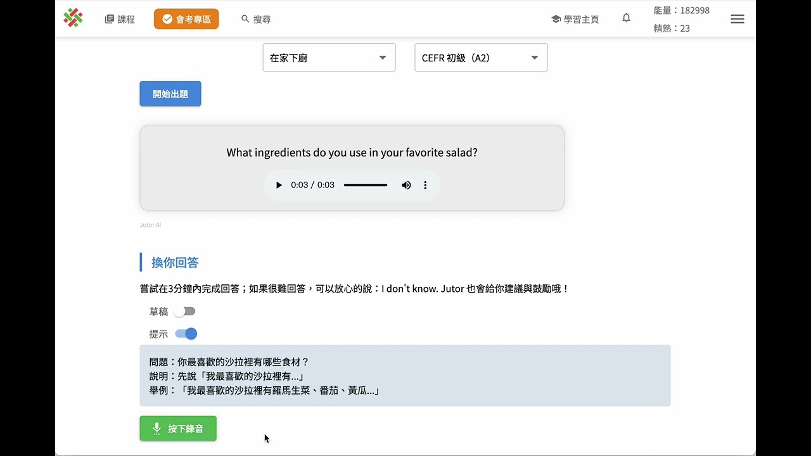Viewport: 811px width, 456px height.
Task: Enable the 草稿 draft toggle
Action: click(x=185, y=312)
